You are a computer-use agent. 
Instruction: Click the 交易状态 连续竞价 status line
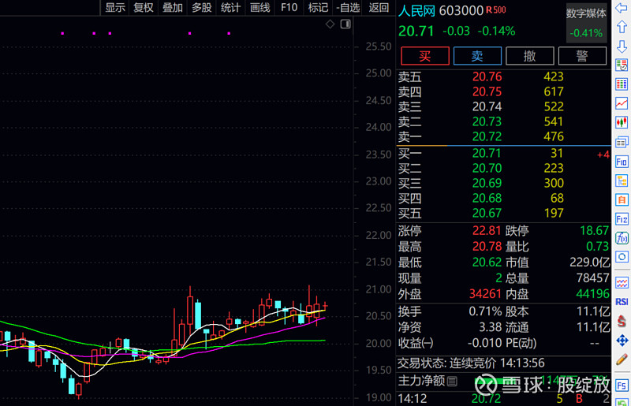471,363
